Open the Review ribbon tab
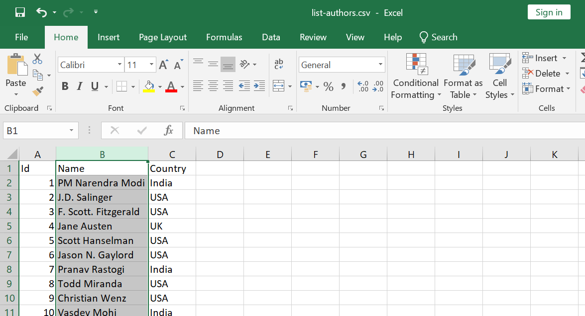This screenshot has height=316, width=585. click(313, 37)
